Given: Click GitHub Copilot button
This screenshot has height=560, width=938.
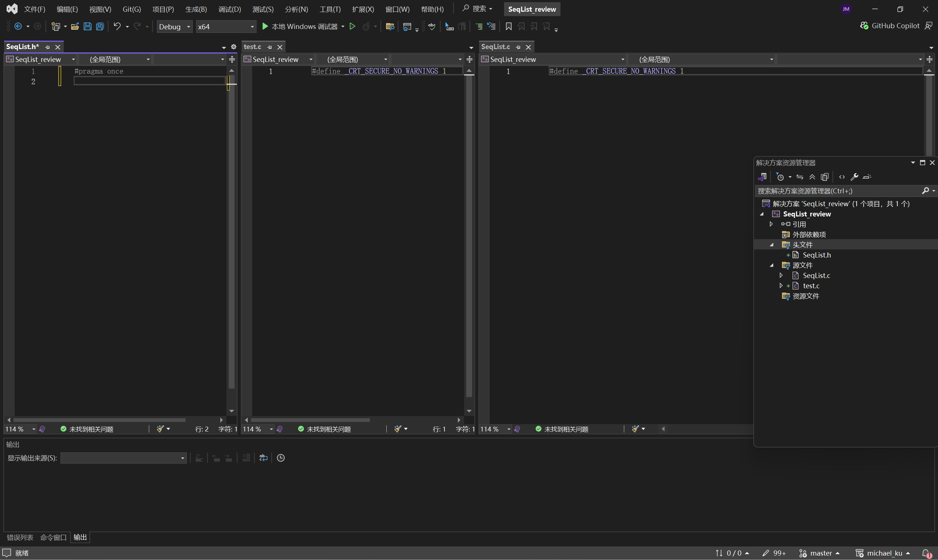Looking at the screenshot, I should pyautogui.click(x=890, y=26).
